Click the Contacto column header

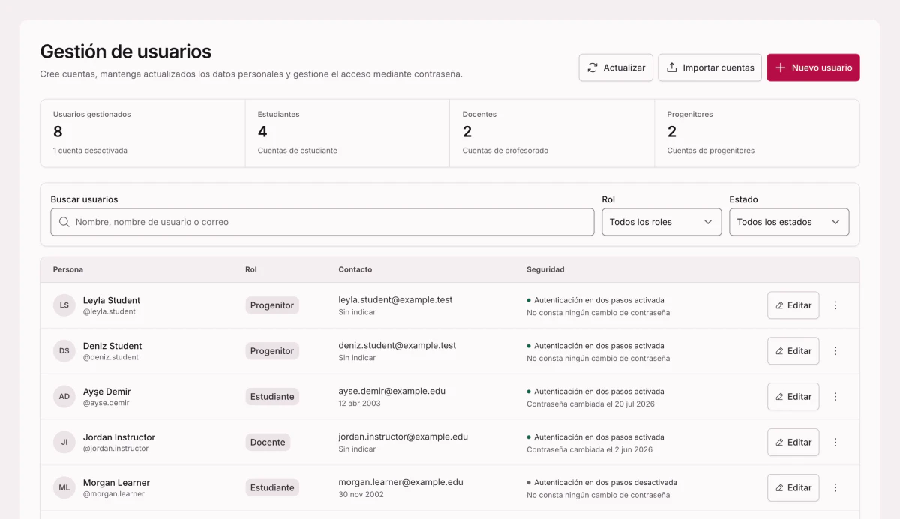(x=355, y=269)
